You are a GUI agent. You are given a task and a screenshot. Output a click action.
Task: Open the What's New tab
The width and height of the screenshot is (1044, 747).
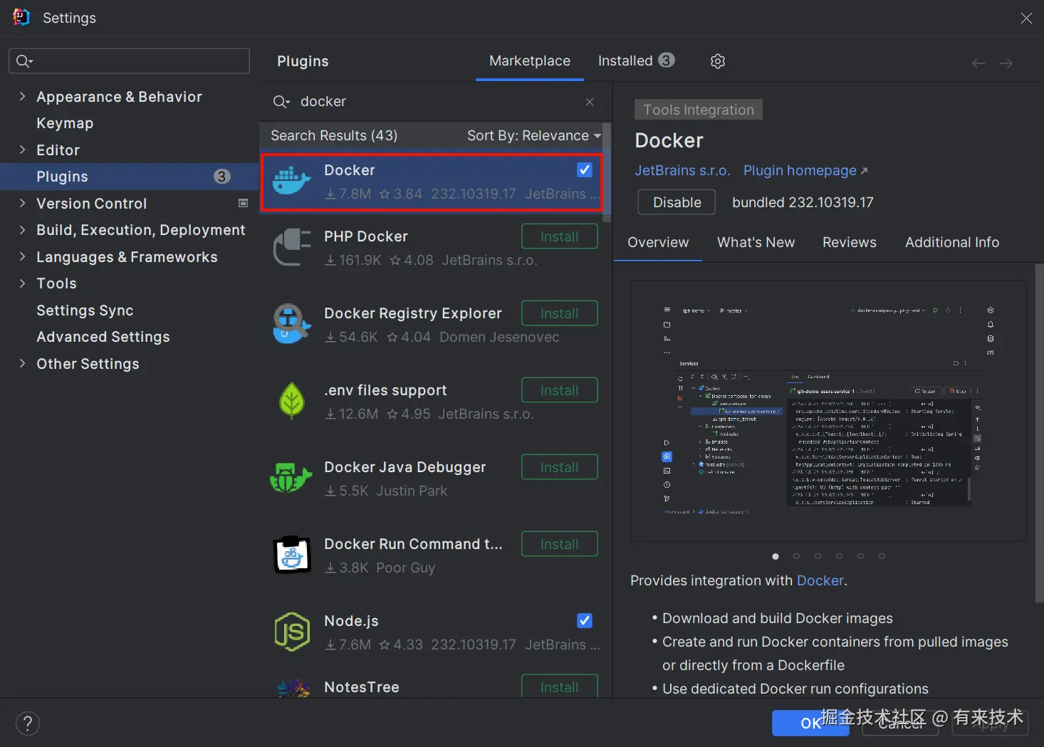coord(756,242)
